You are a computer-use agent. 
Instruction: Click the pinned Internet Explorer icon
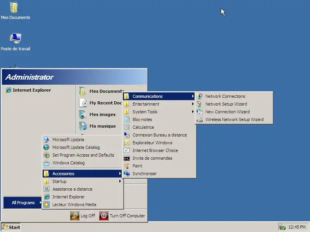pos(8,90)
